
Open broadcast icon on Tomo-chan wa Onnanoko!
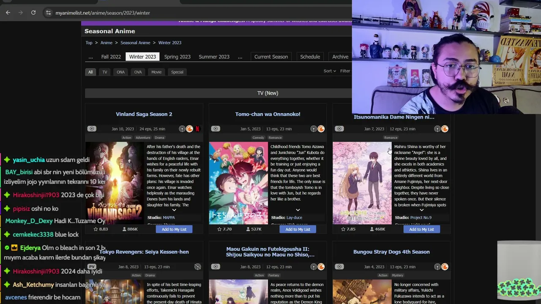click(x=314, y=129)
